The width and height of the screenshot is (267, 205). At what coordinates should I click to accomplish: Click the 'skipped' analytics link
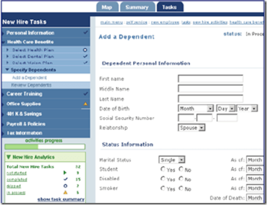tap(14, 186)
